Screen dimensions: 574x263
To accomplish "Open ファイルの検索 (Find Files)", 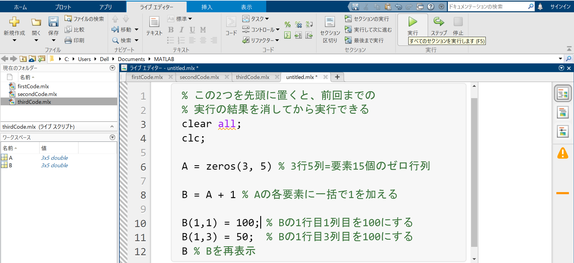I will [x=84, y=19].
